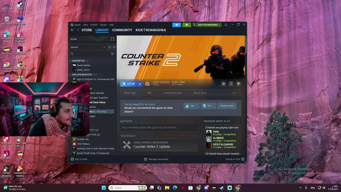Image resolution: width=341 pixels, height=192 pixels.
Task: Select THE FINALS in library list
Action: pyautogui.click(x=83, y=144)
